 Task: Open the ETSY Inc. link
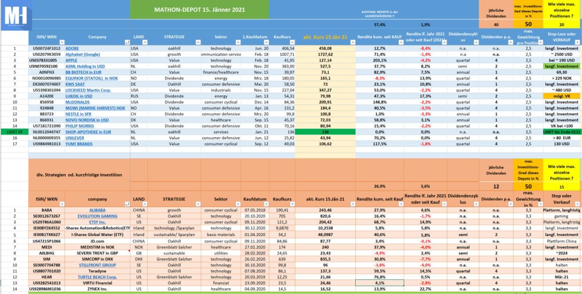click(97, 222)
